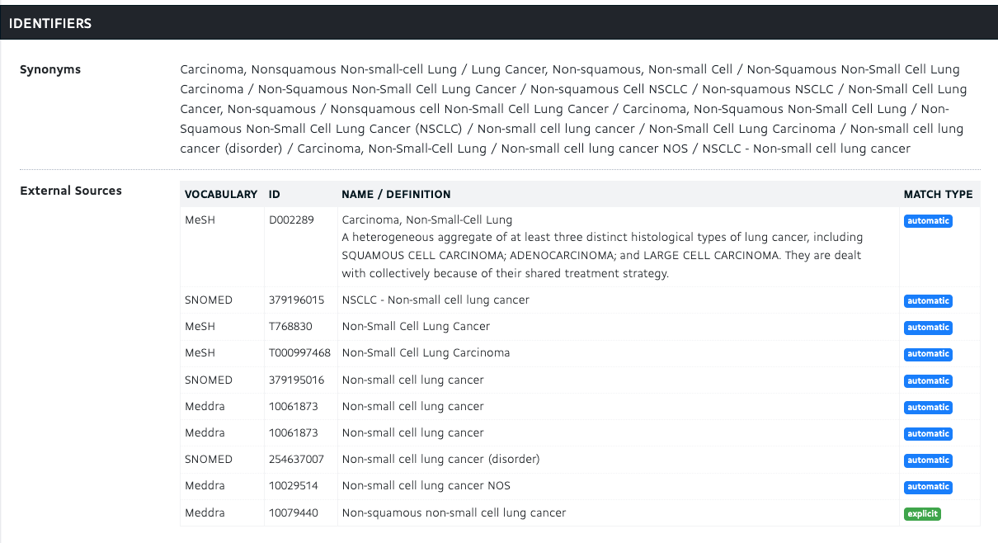Viewport: 998px width, 543px height.
Task: Click the ID column header
Action: coord(275,195)
